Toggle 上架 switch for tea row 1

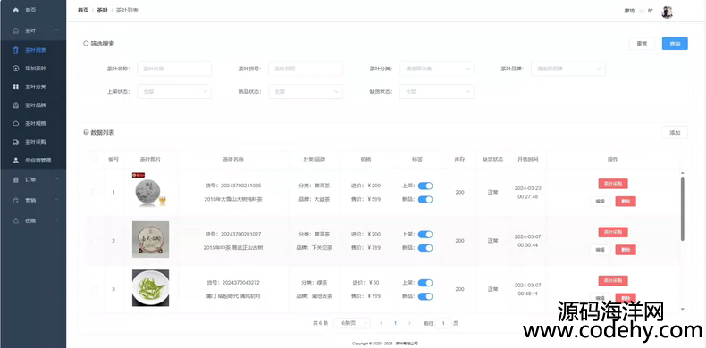425,186
